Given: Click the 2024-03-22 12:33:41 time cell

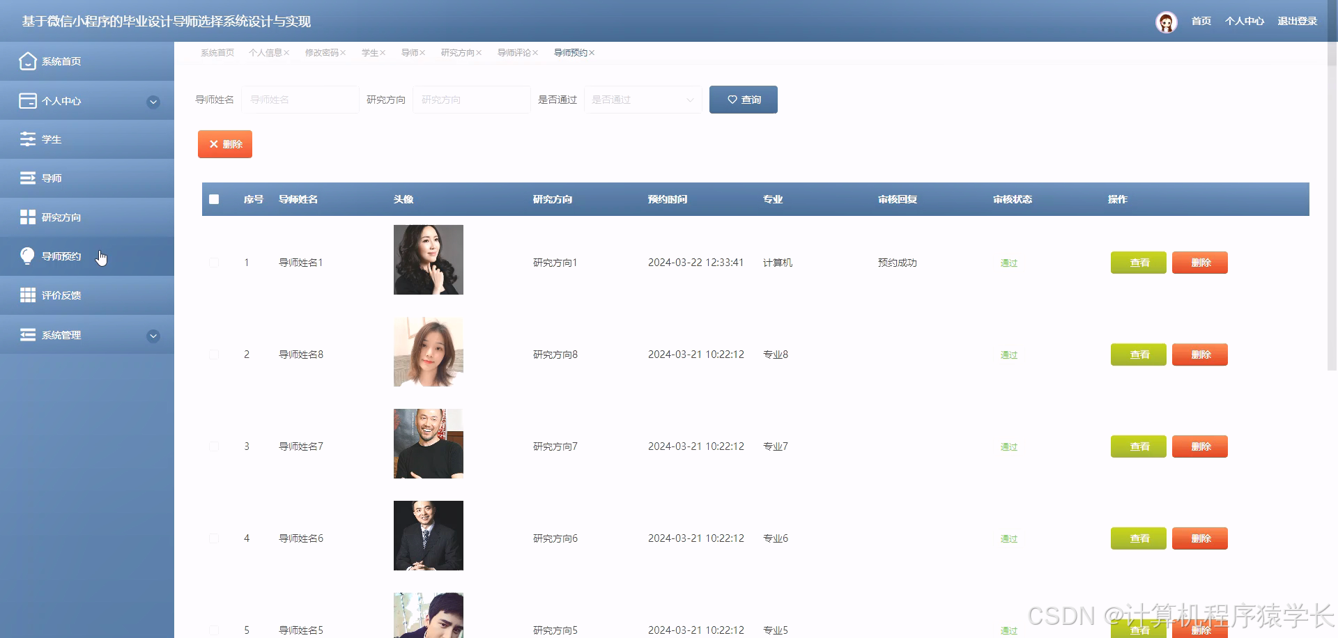Looking at the screenshot, I should [696, 263].
